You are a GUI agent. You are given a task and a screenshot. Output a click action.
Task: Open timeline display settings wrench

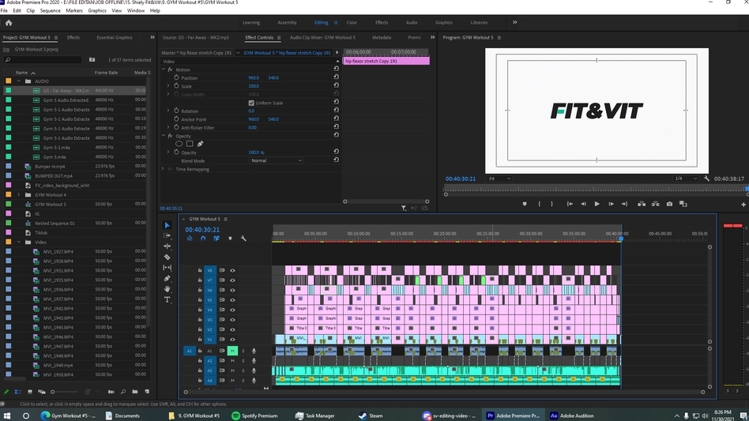click(243, 239)
